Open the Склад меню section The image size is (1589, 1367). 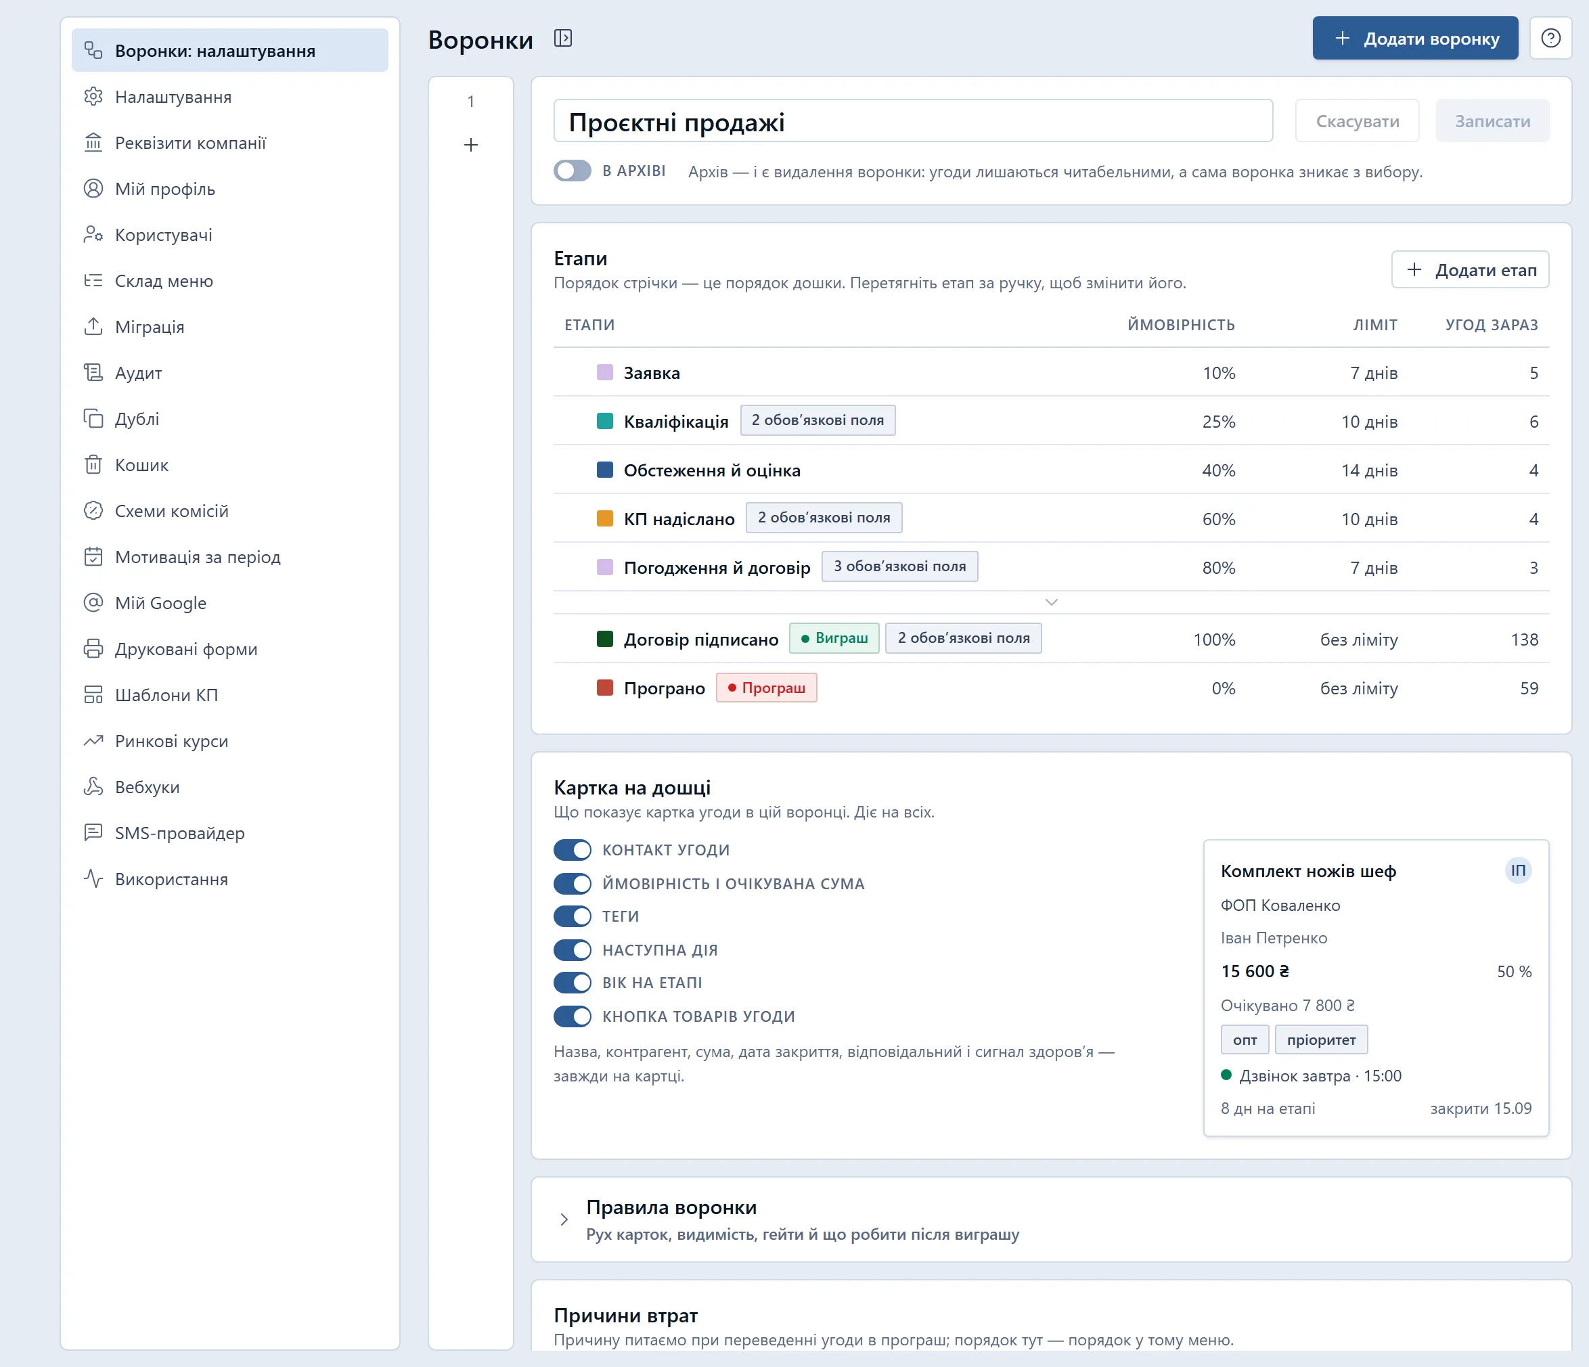pos(230,281)
